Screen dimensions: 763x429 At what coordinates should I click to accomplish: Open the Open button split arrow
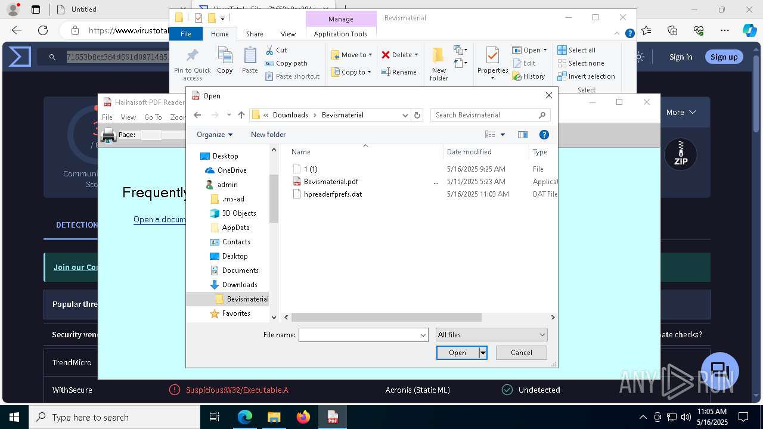pyautogui.click(x=483, y=353)
